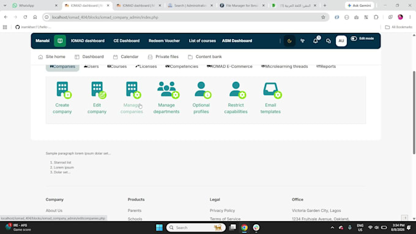The image size is (416, 234).
Task: Go to Site home
Action: pos(52,57)
